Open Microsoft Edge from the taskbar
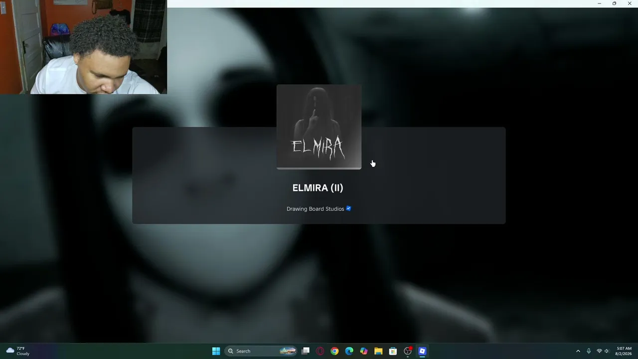Screen dimensions: 638x359 click(x=349, y=351)
